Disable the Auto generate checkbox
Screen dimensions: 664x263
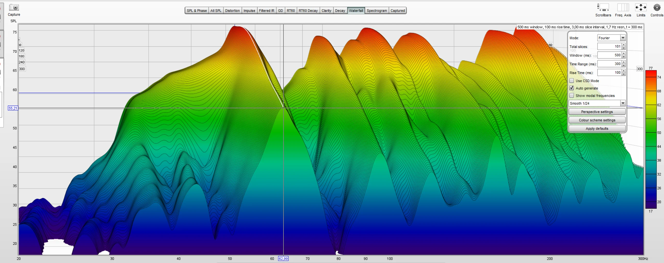tap(572, 88)
